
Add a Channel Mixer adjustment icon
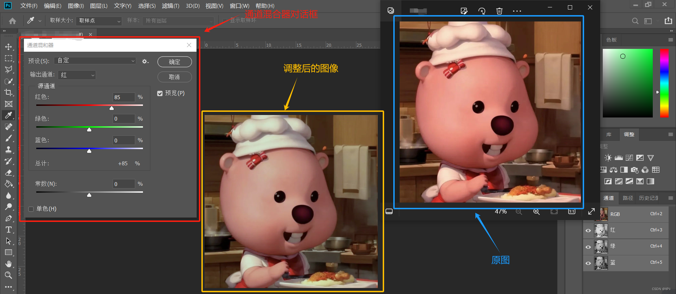645,170
